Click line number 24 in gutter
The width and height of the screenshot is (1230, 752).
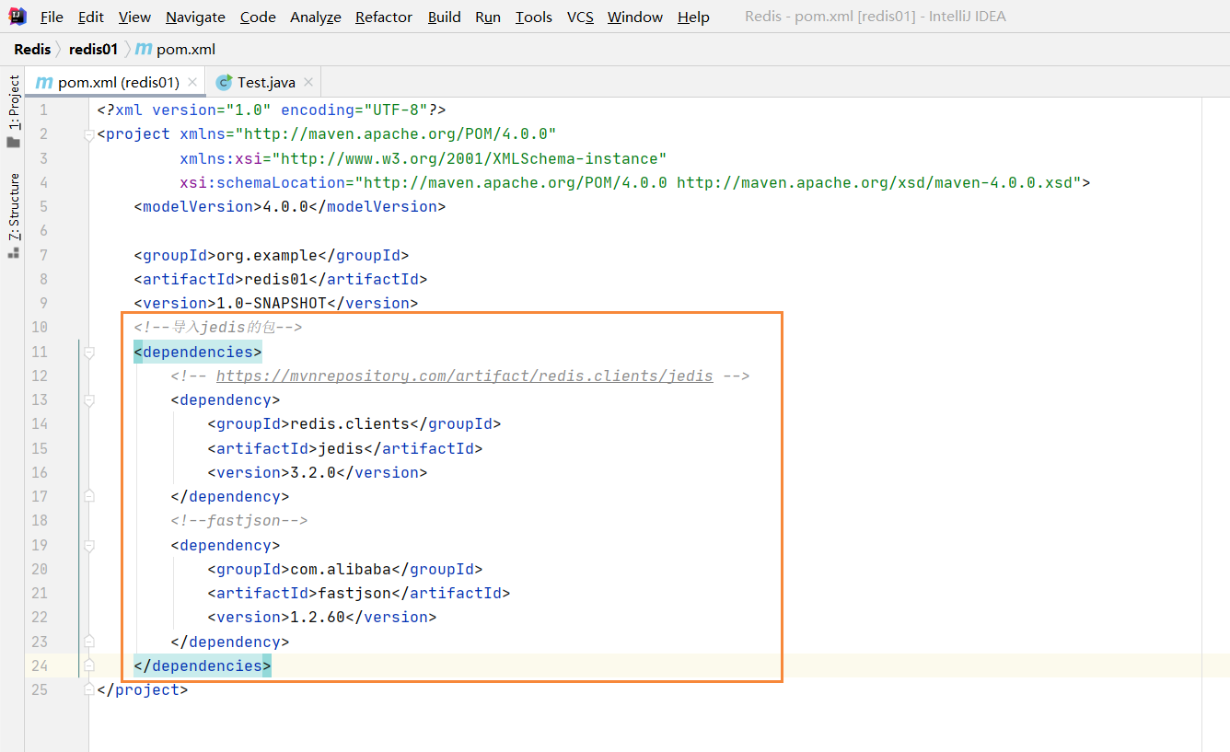point(39,665)
